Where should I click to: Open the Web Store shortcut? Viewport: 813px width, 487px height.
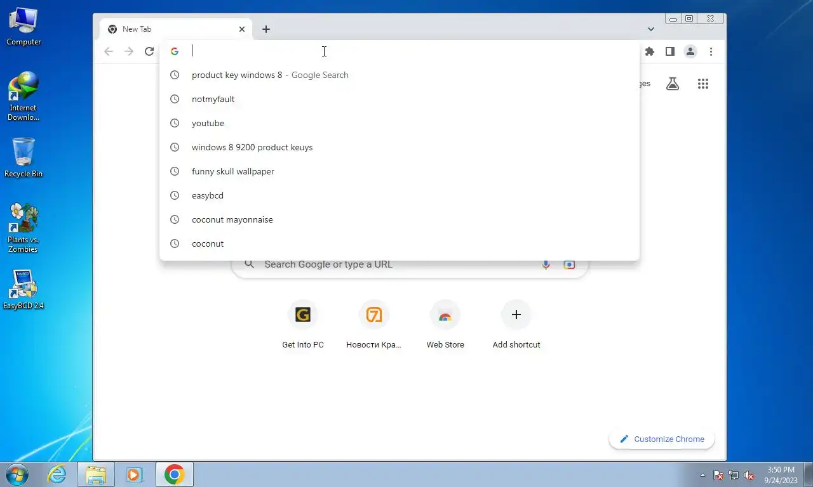[445, 325]
